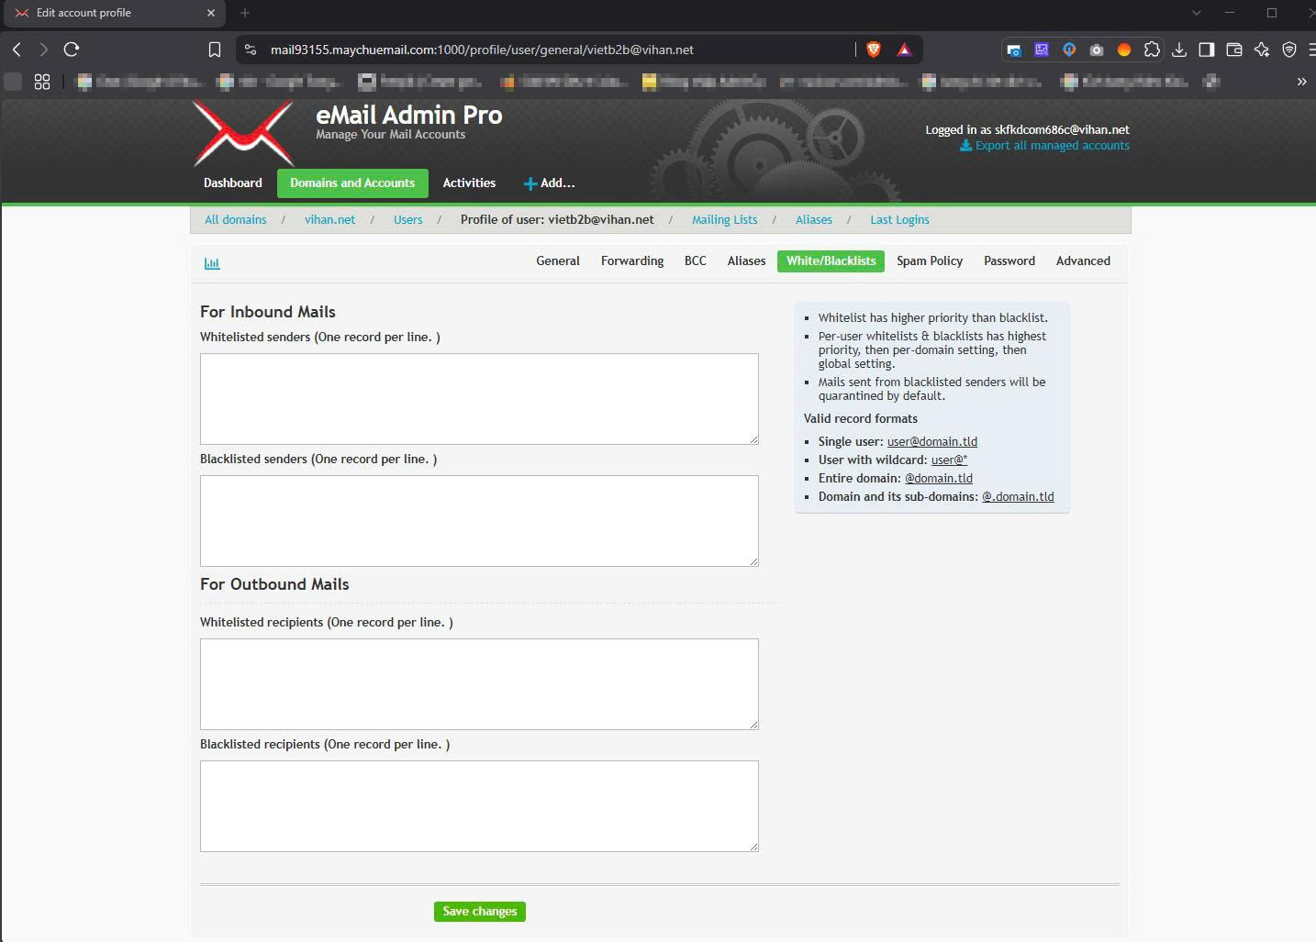The width and height of the screenshot is (1316, 942).
Task: Open the browser downloads icon
Action: click(x=1179, y=50)
